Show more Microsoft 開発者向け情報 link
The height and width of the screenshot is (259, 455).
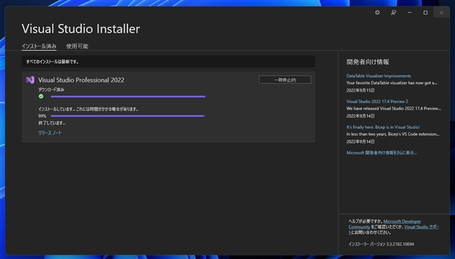(x=381, y=153)
